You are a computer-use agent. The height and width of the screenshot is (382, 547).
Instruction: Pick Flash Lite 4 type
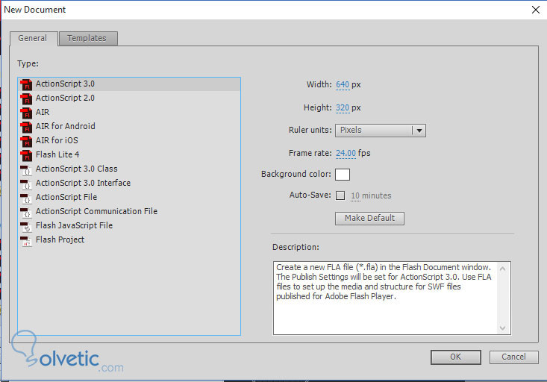tap(129, 155)
